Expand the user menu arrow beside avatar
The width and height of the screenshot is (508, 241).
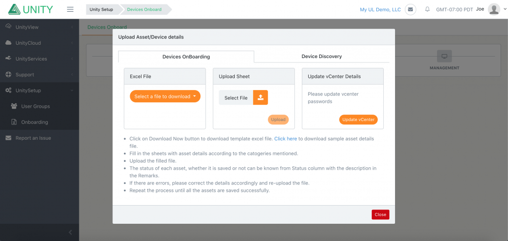504,9
